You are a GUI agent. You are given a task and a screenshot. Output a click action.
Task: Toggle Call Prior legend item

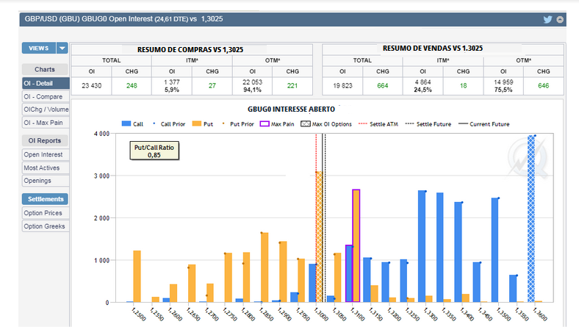pos(169,124)
